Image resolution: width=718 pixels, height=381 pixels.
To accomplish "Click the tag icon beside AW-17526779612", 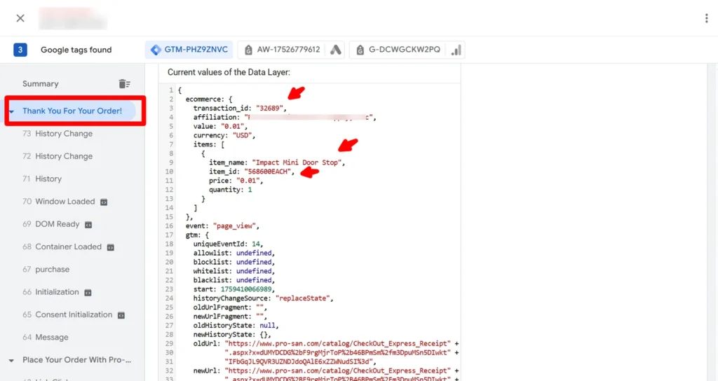I will click(x=248, y=50).
